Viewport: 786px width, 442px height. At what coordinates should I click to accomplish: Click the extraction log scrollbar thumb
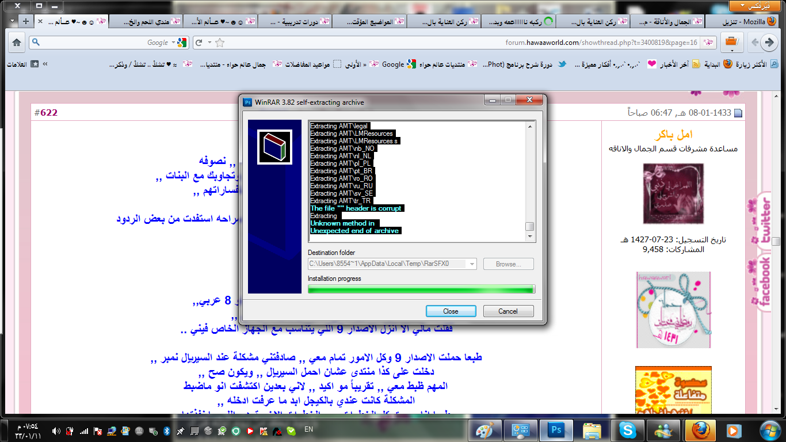[x=530, y=226]
